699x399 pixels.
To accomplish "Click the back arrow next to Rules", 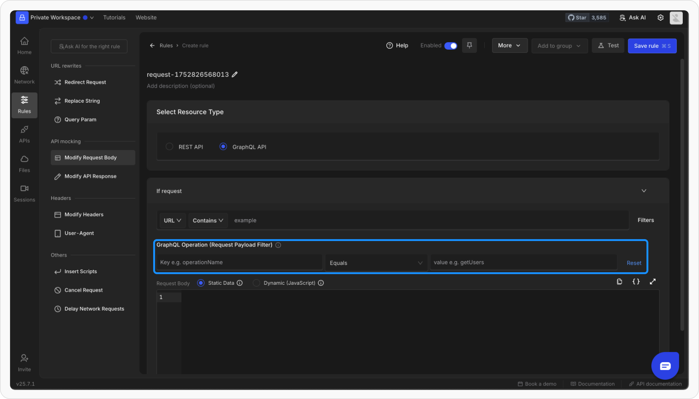I will [x=152, y=46].
